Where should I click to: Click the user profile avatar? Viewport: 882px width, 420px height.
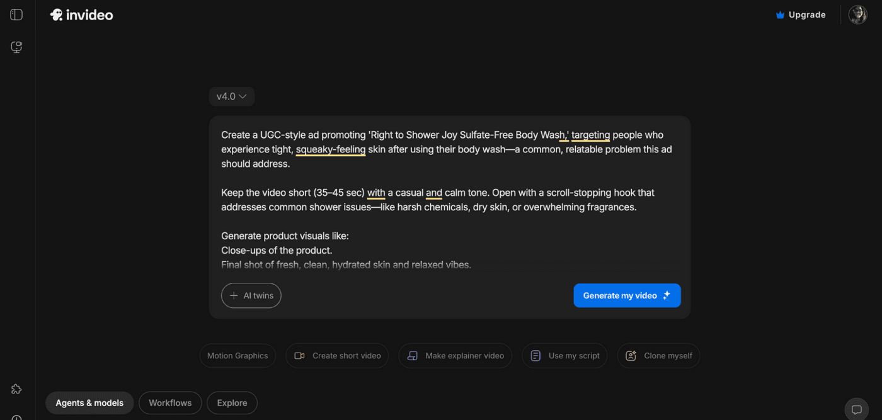pos(857,14)
